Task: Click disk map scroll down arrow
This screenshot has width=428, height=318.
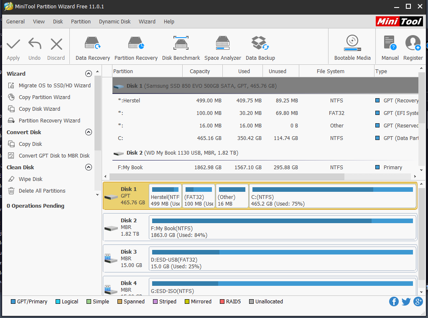Action: click(421, 292)
